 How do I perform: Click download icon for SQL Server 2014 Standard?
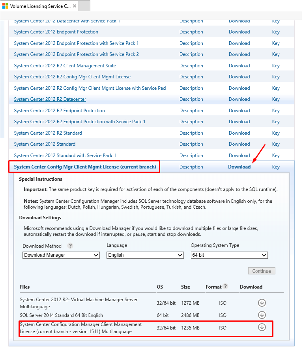262,315
